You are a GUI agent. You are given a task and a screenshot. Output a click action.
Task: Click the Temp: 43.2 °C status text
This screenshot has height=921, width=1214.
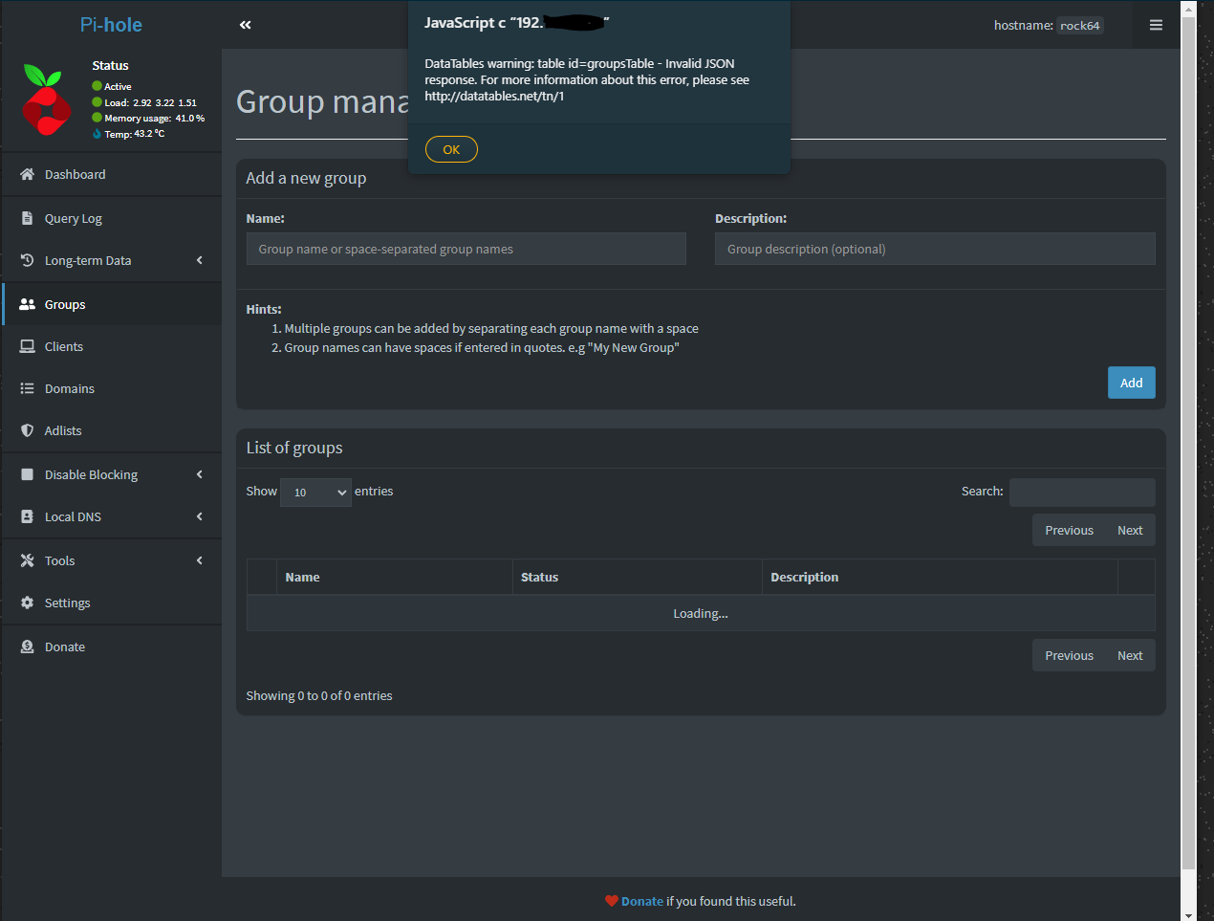pos(135,134)
